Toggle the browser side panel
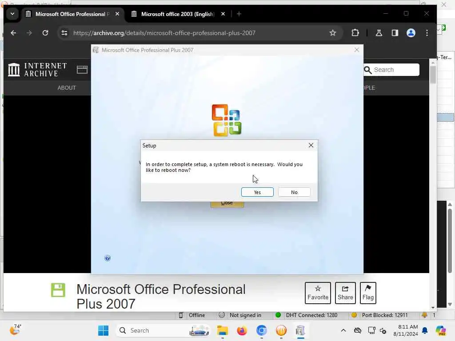This screenshot has width=455, height=341. (395, 33)
